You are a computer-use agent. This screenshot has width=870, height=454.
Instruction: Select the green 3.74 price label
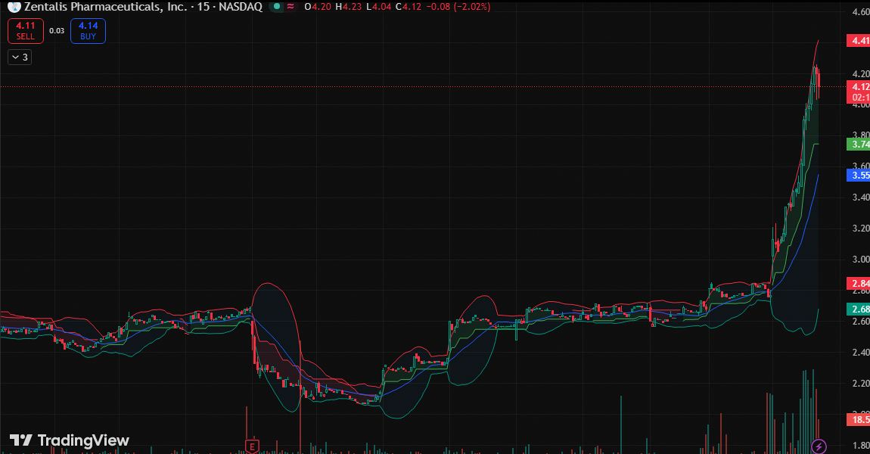click(x=859, y=145)
